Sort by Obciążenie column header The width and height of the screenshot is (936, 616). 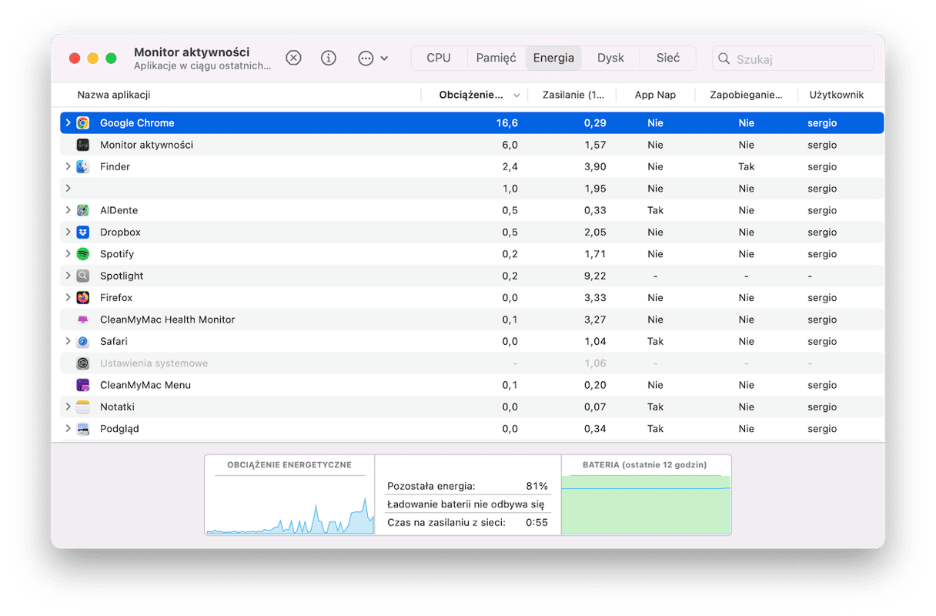point(471,95)
